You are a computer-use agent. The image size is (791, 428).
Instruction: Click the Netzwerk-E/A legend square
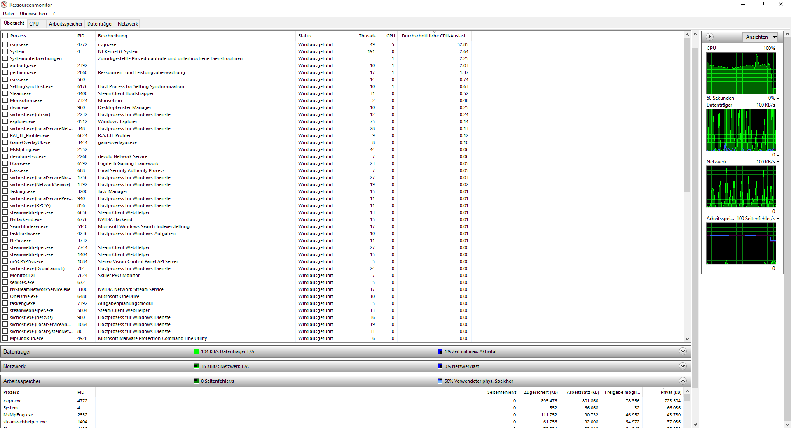tap(196, 366)
